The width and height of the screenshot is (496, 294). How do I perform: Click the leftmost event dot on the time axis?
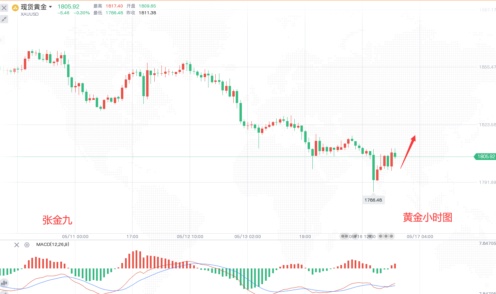343,236
